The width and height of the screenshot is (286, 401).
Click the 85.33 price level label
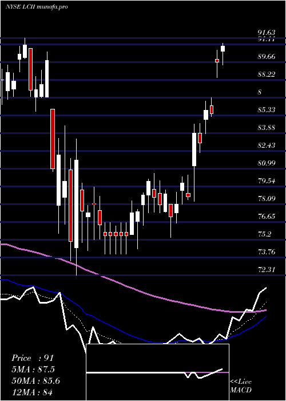[x=267, y=110]
